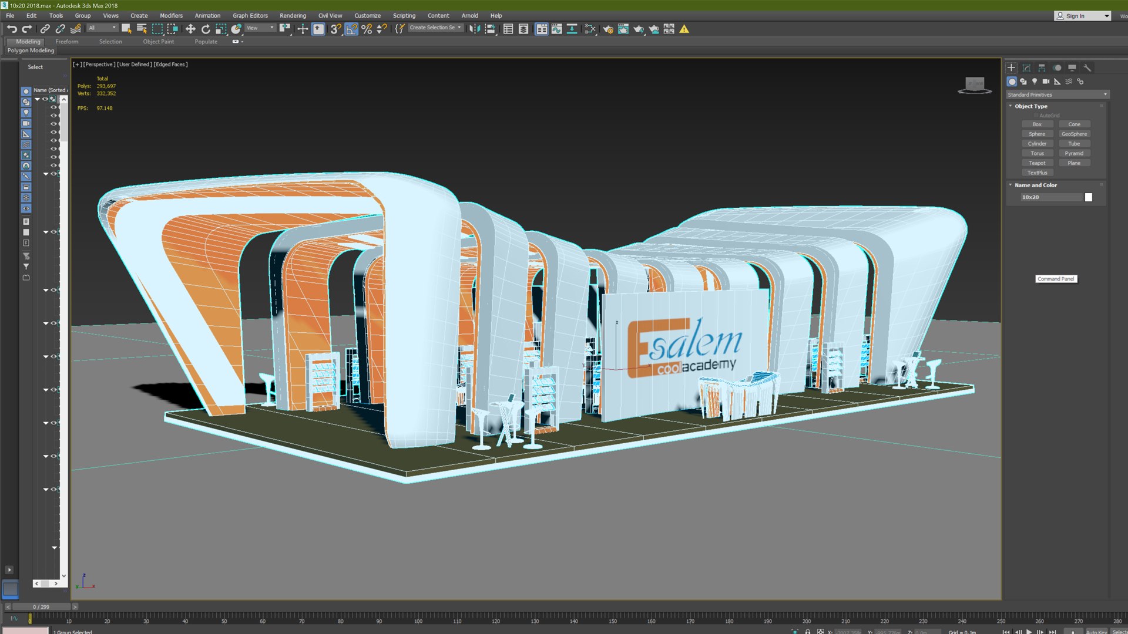Choose the Select and Move tool

(x=190, y=29)
